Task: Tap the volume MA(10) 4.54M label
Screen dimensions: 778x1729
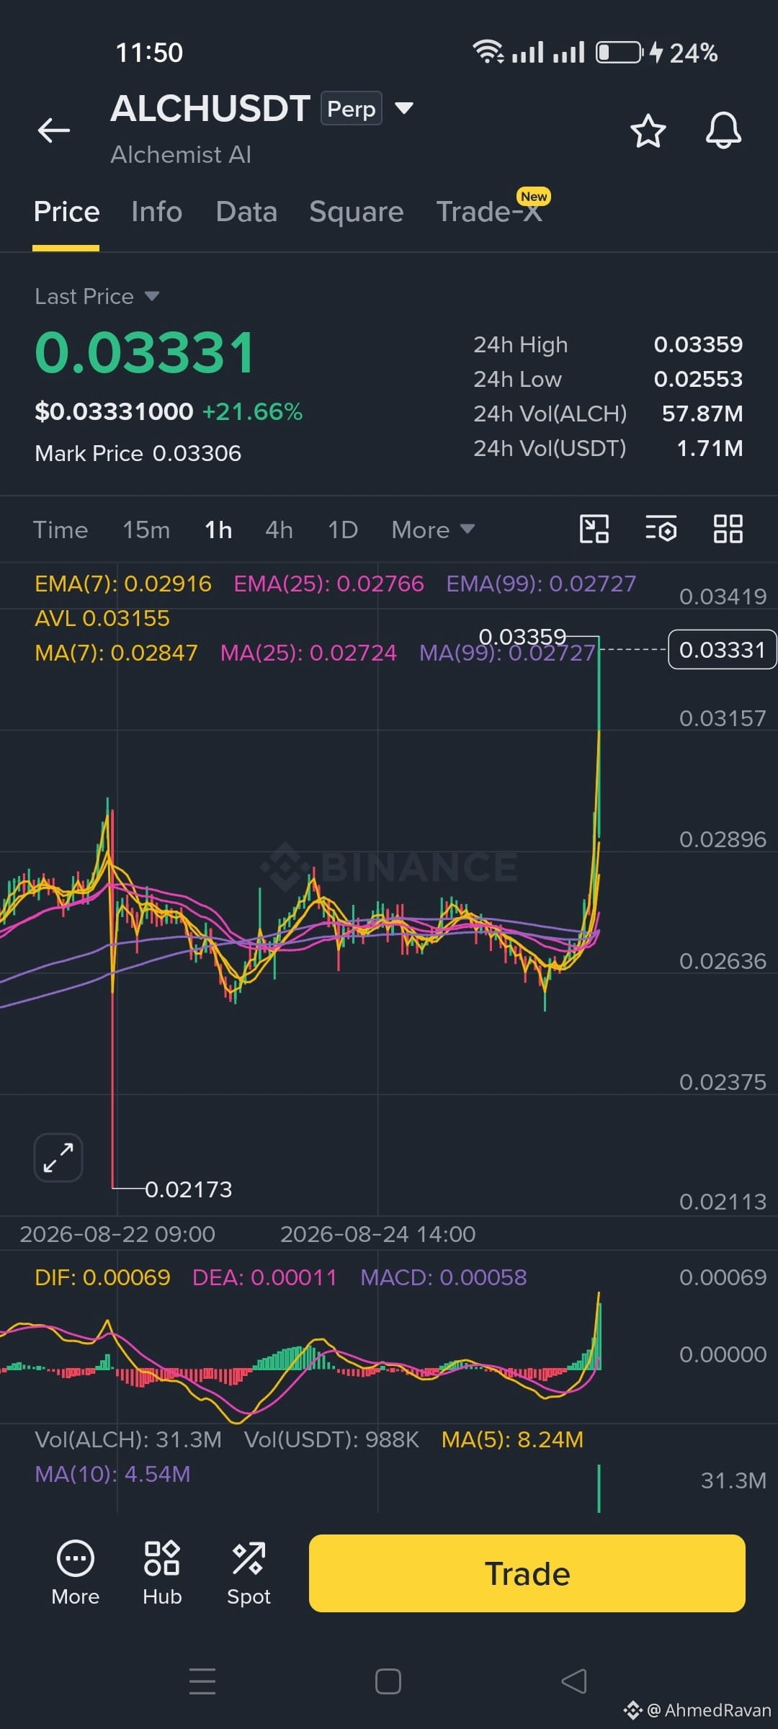Action: coord(113,1474)
